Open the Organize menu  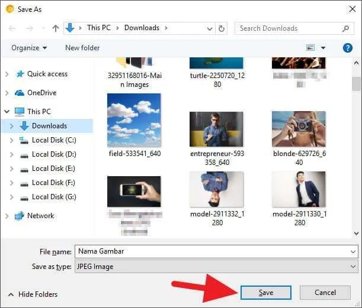click(x=29, y=48)
